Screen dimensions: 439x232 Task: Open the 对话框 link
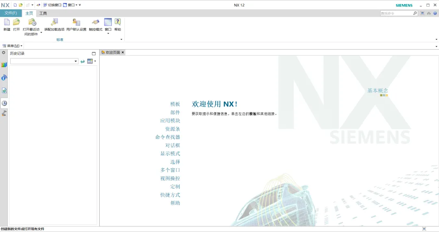[172, 145]
